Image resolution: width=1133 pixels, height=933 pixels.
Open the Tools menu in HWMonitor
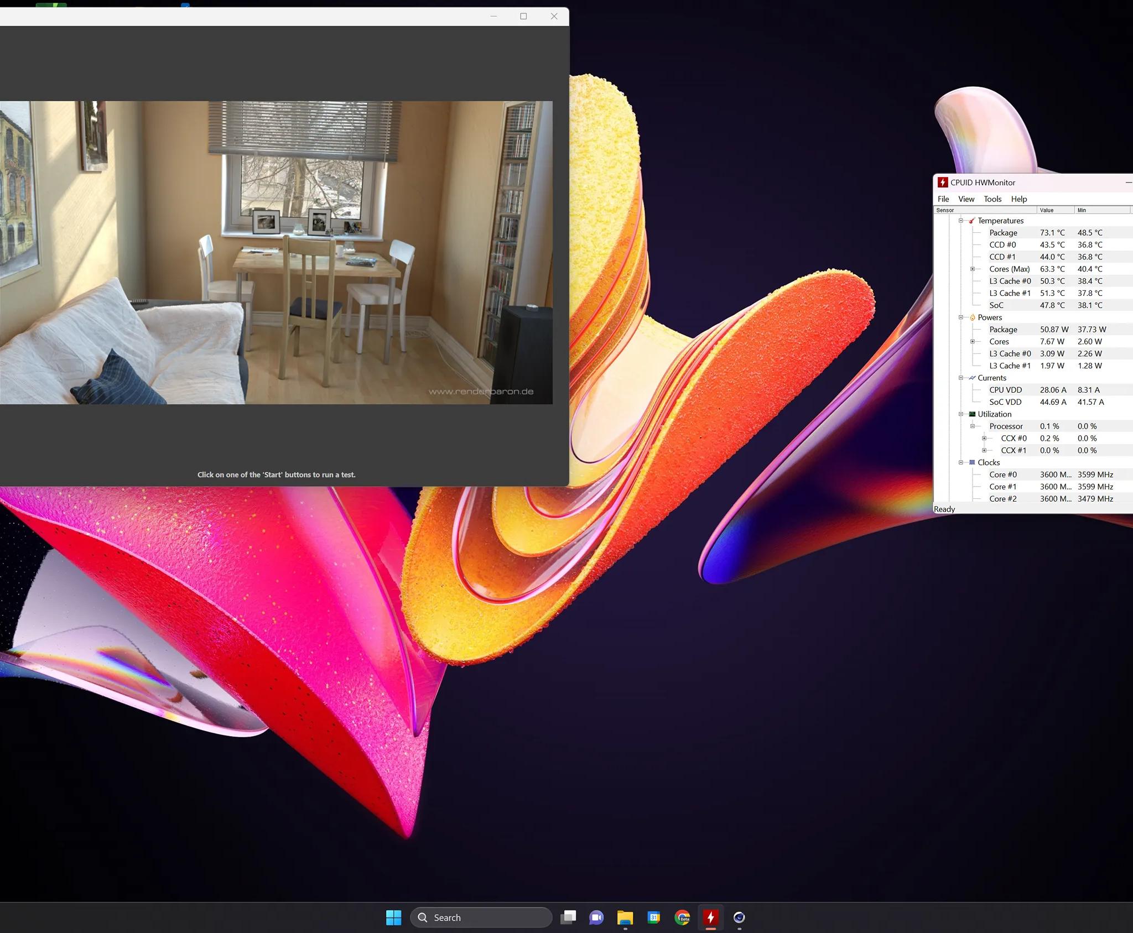pos(992,199)
